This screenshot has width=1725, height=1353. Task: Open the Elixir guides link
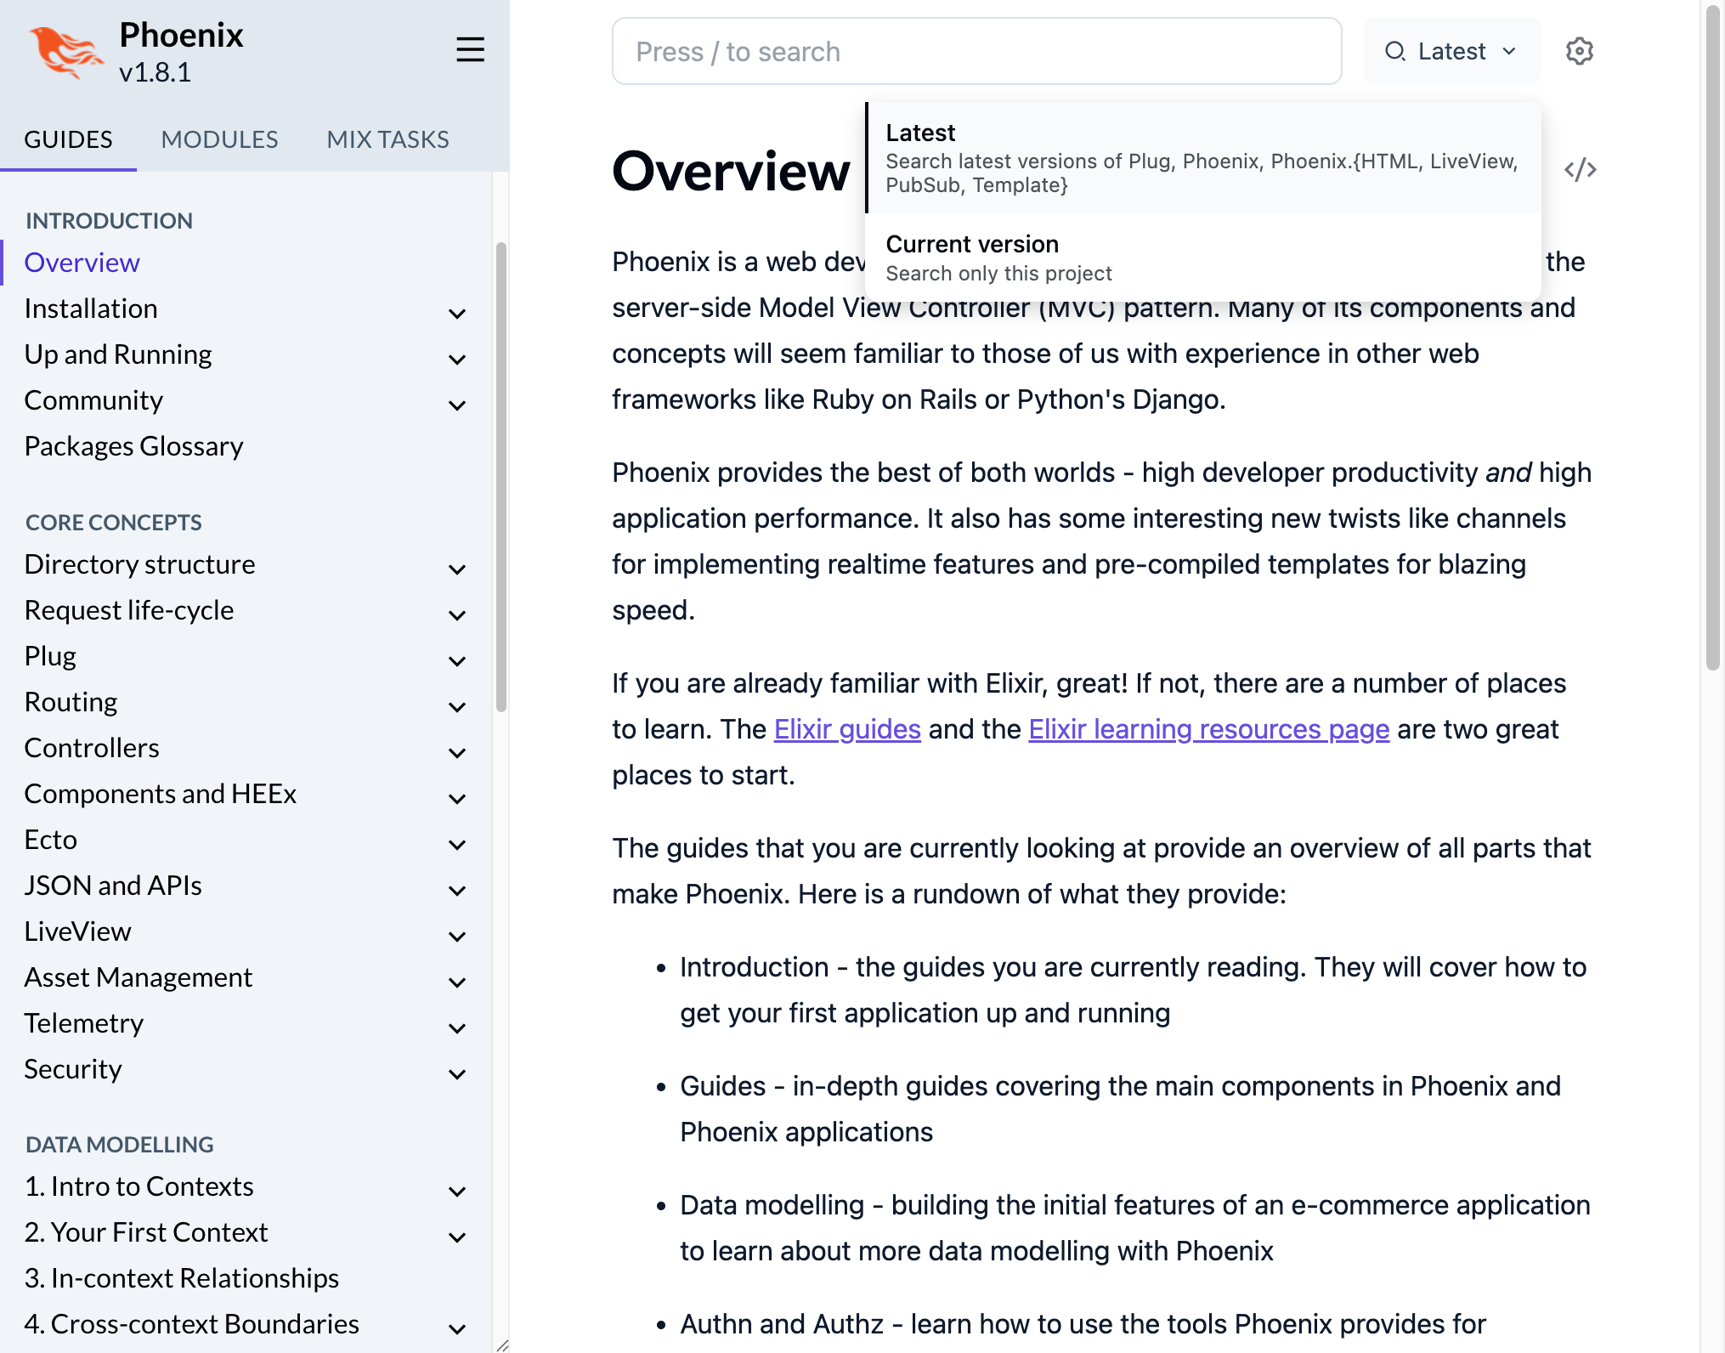[846, 728]
